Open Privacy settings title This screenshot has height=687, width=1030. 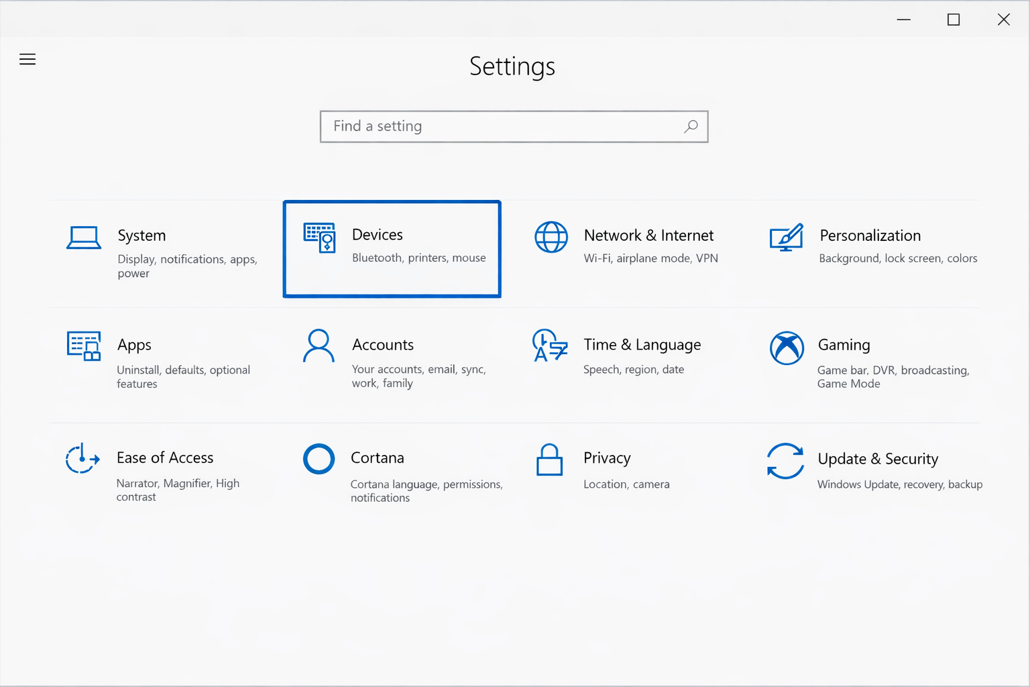(x=607, y=458)
